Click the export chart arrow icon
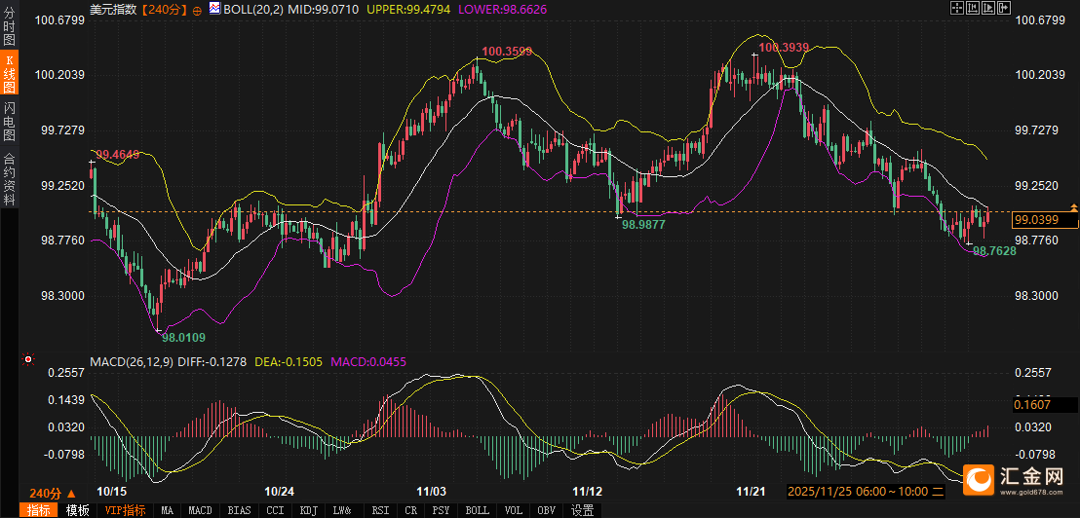 point(1003,8)
